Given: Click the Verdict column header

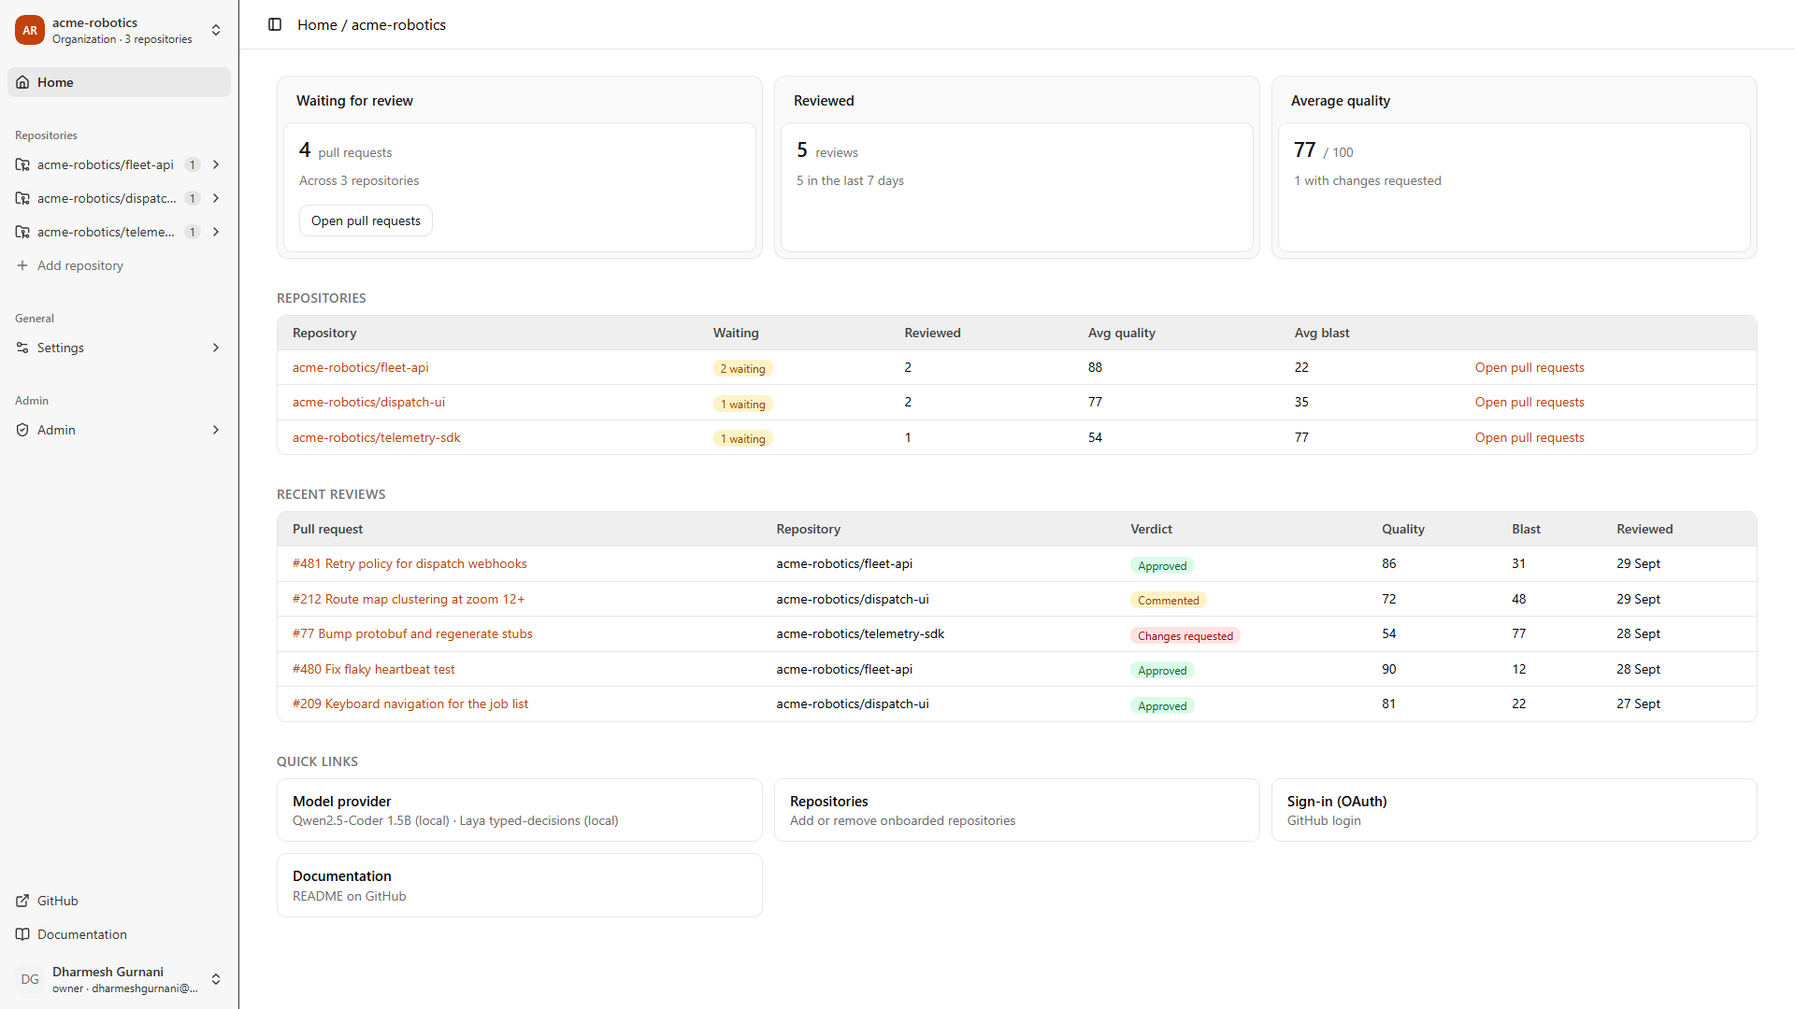Looking at the screenshot, I should pos(1151,529).
